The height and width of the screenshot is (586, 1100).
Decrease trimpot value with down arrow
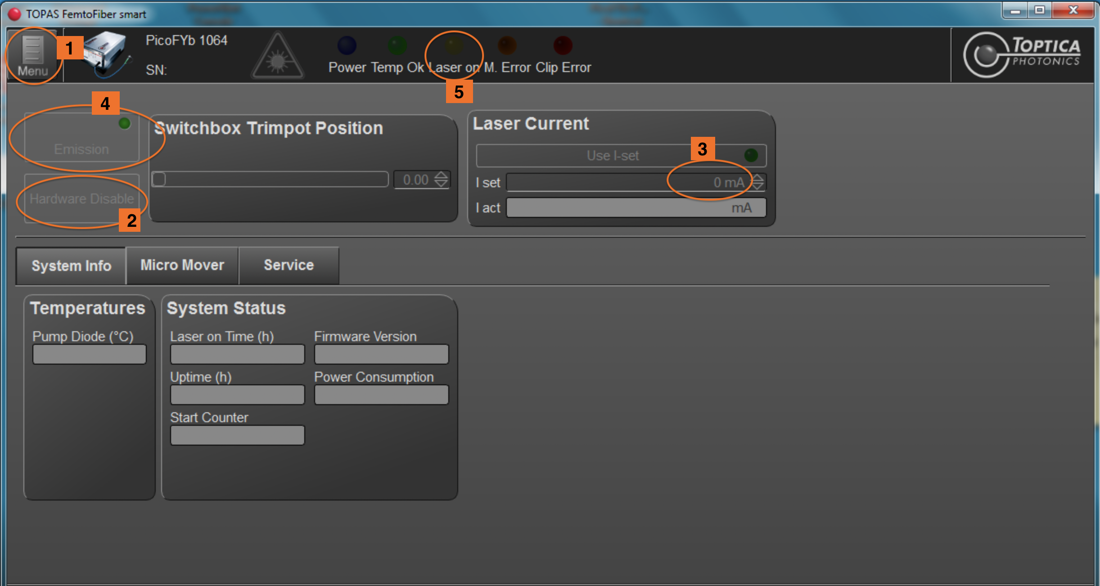(441, 184)
